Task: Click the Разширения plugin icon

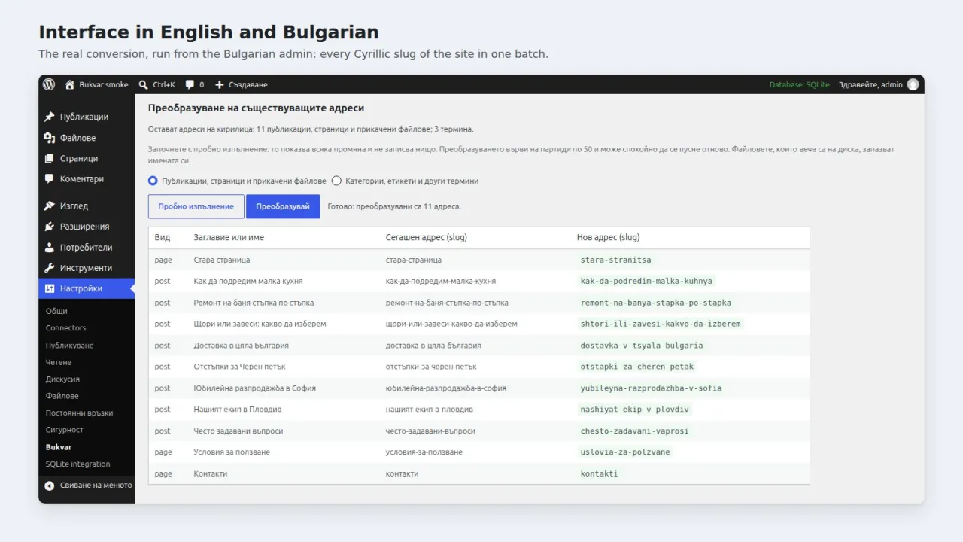Action: tap(50, 227)
